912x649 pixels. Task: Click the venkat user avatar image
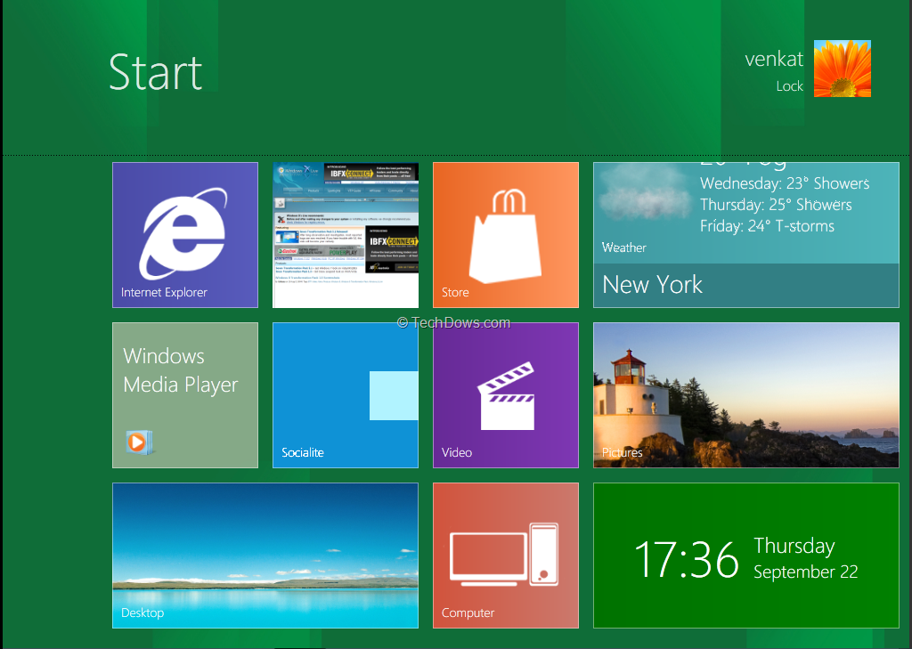pos(842,69)
